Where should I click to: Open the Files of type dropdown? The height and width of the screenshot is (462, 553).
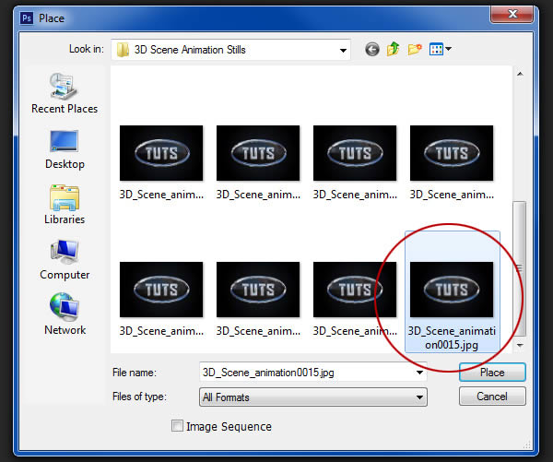[419, 397]
